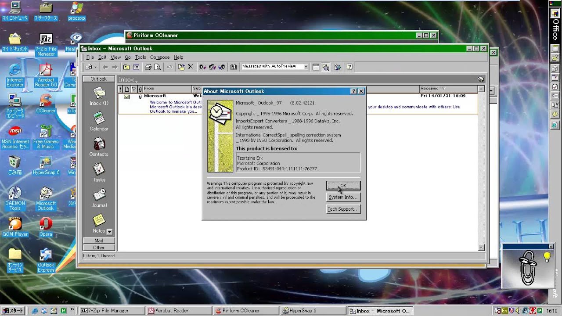Toggle the Folder List toolbar icon
Image resolution: width=562 pixels, height=316 pixels.
pos(136,67)
